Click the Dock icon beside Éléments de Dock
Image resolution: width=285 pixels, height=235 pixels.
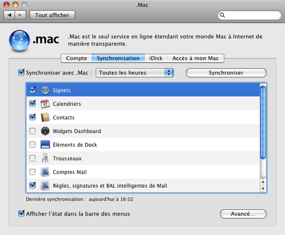[x=45, y=144]
